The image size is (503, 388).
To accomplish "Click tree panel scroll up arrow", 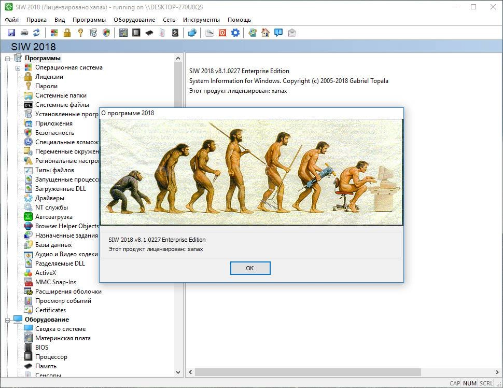I will coord(178,58).
